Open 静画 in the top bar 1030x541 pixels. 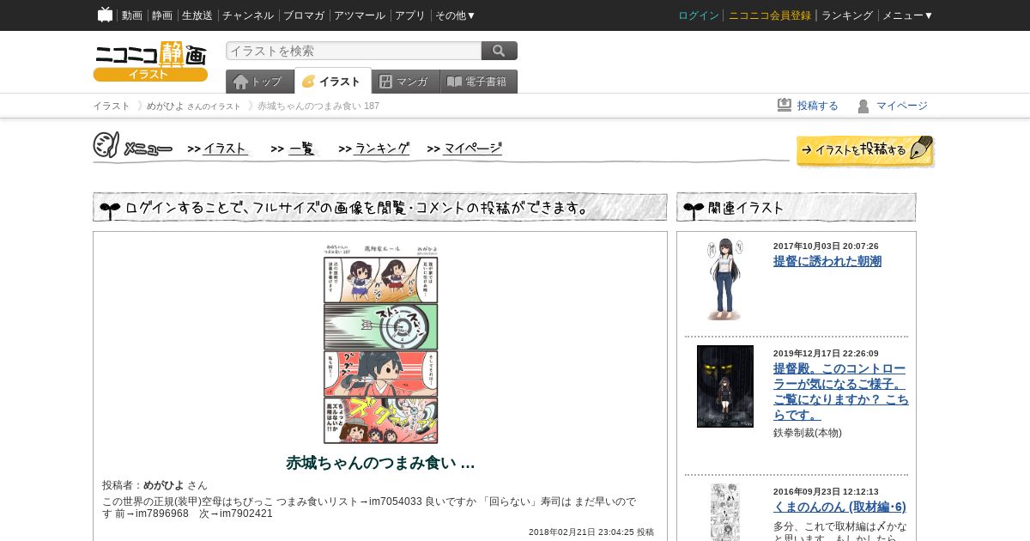(x=162, y=15)
